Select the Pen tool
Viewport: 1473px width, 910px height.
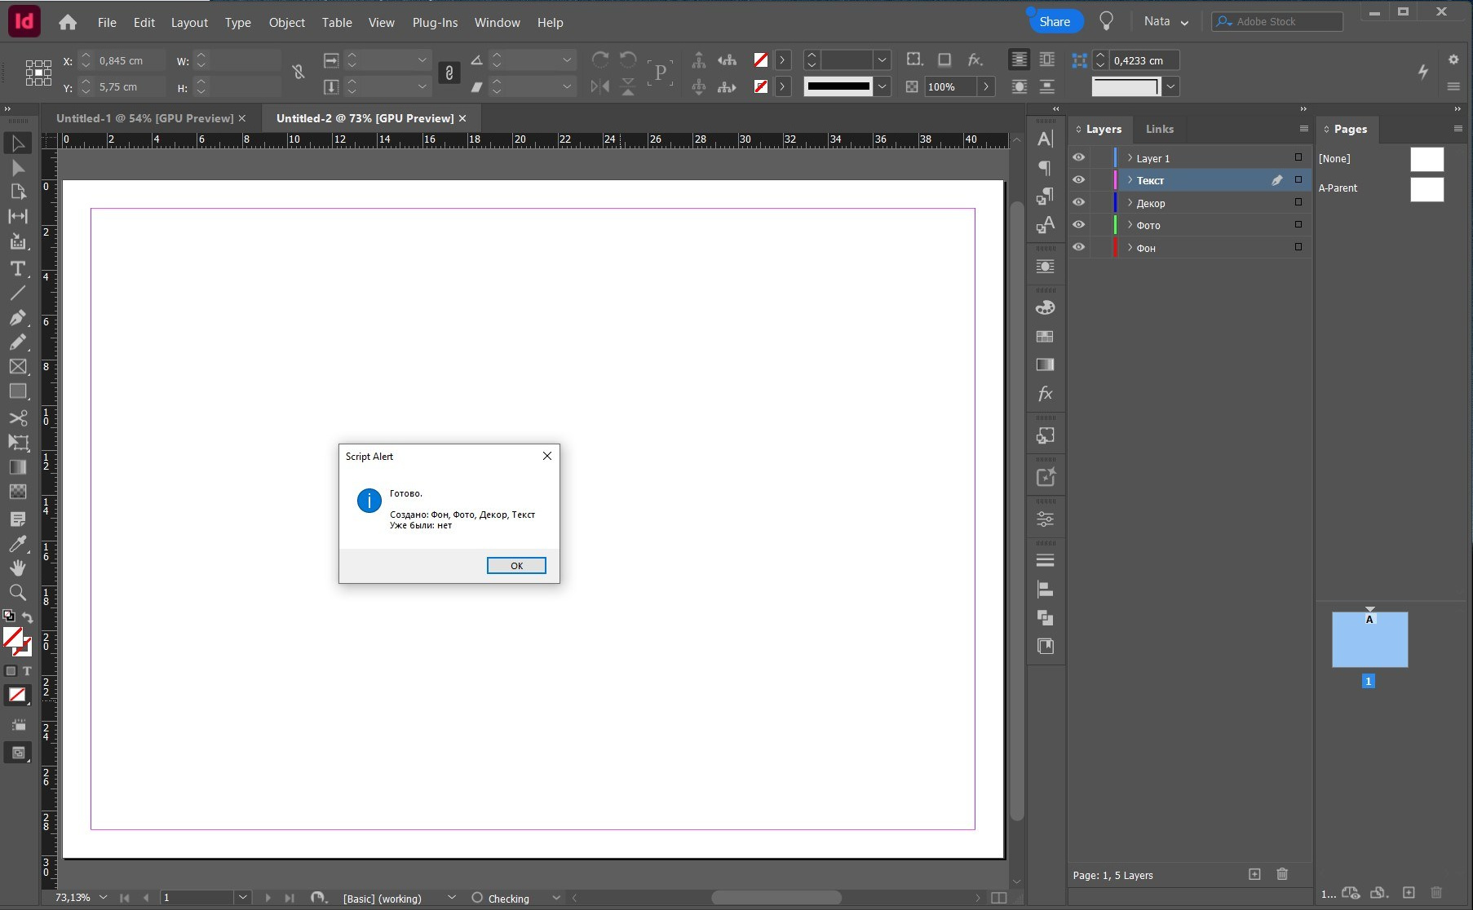tap(18, 318)
